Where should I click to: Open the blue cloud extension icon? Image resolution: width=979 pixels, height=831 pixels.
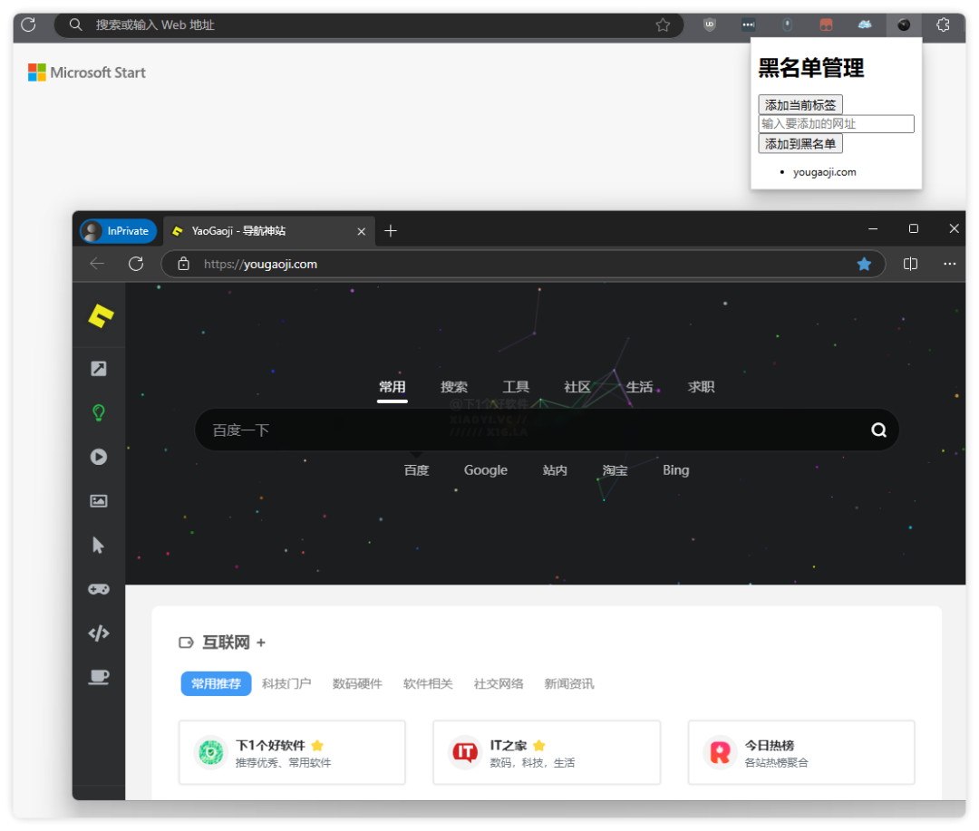[x=865, y=25]
